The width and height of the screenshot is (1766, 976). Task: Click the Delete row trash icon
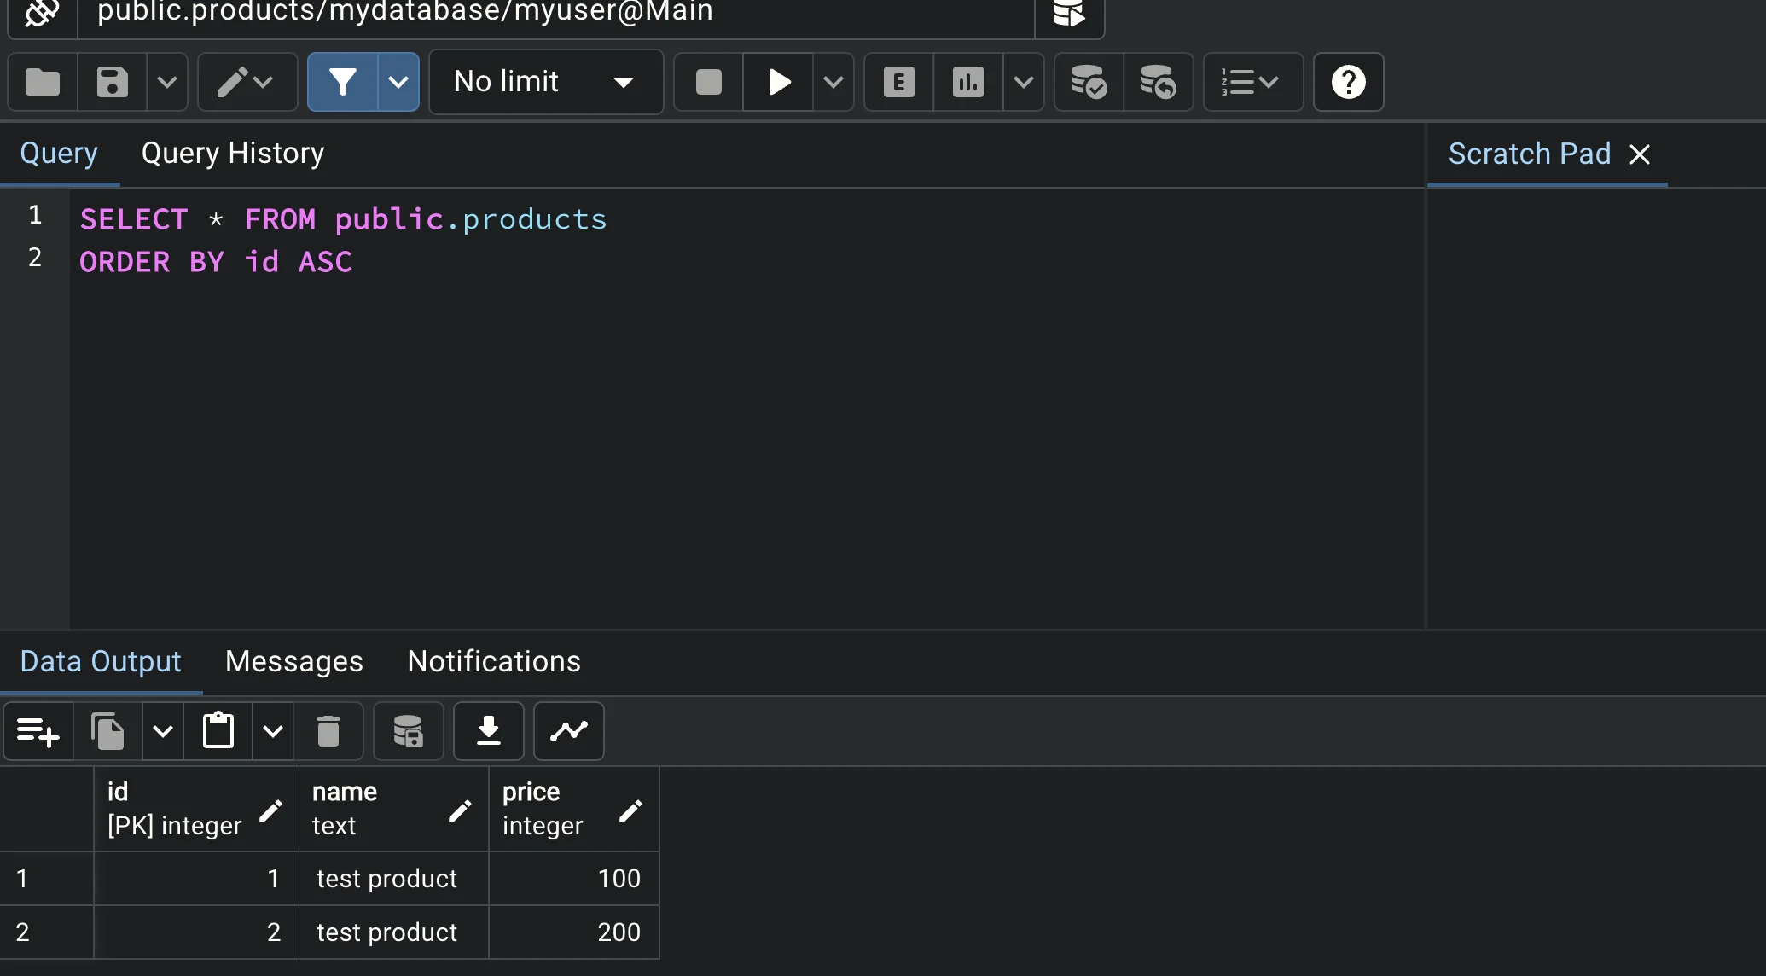pos(328,731)
